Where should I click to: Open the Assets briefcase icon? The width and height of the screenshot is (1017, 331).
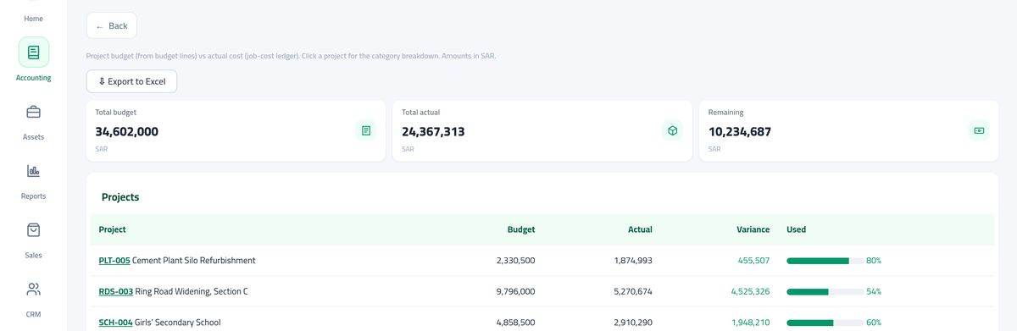coord(34,112)
